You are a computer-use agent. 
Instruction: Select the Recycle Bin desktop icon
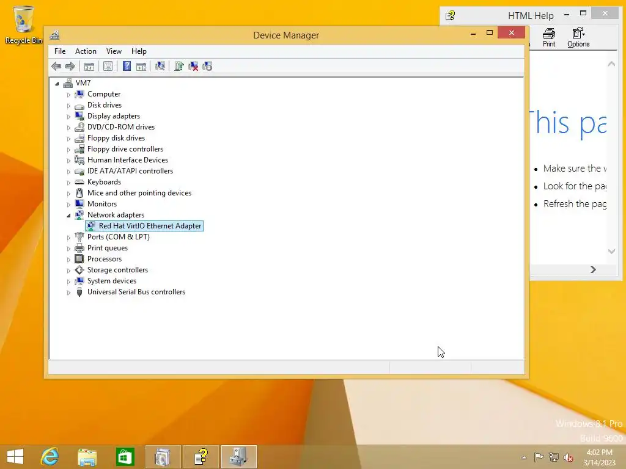24,24
